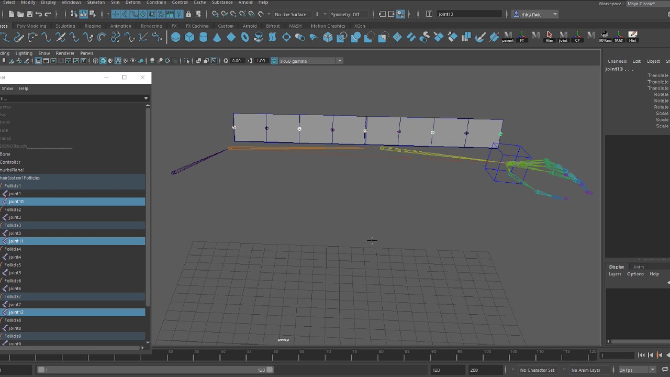The image size is (670, 377).
Task: Open the Outliner Show menu
Action: point(7,88)
